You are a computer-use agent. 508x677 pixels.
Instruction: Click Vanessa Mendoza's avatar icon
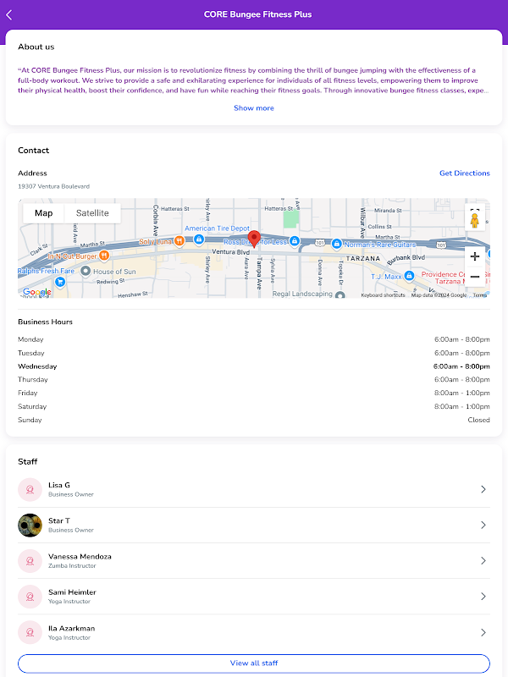point(30,560)
